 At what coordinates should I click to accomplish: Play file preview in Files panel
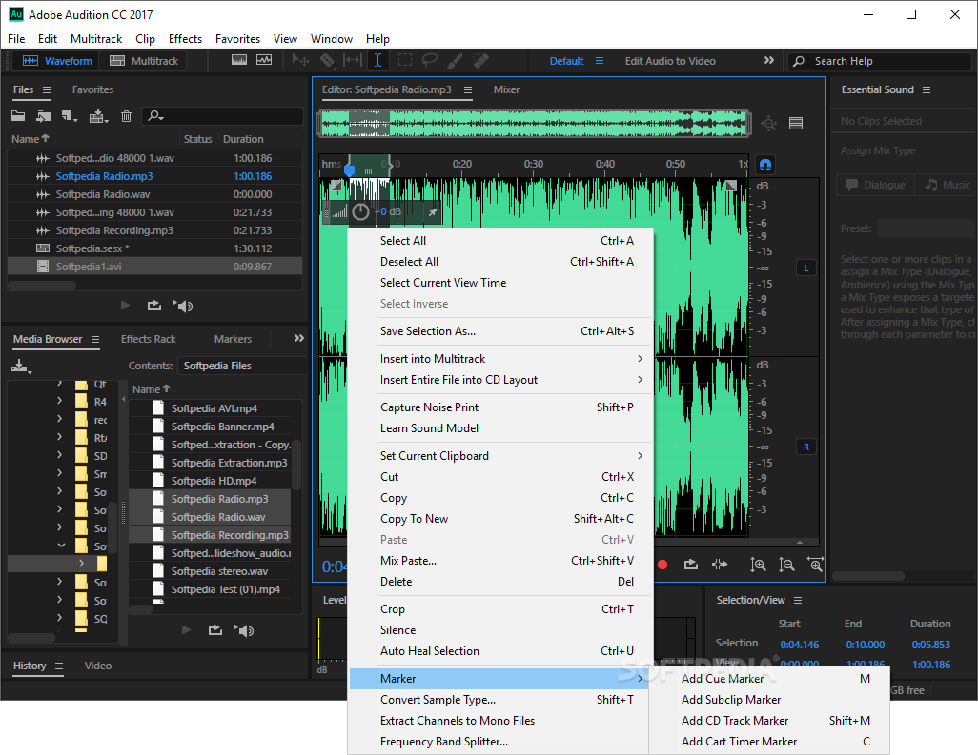point(125,306)
